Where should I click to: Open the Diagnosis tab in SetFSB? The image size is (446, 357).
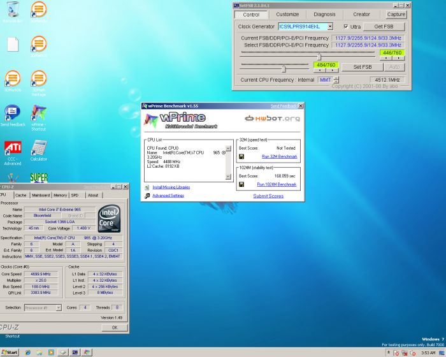(324, 14)
